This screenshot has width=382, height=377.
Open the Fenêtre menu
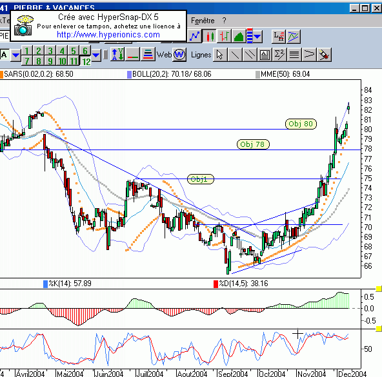(x=203, y=21)
